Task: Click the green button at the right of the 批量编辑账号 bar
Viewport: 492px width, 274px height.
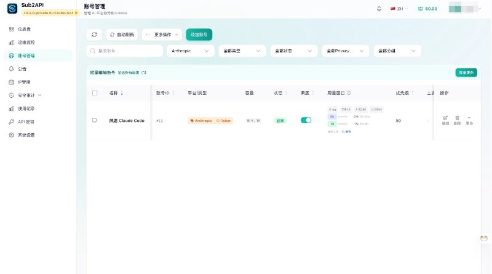Action: (466, 73)
